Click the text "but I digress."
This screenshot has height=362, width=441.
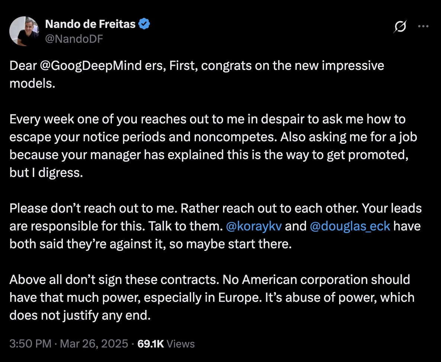coord(46,173)
